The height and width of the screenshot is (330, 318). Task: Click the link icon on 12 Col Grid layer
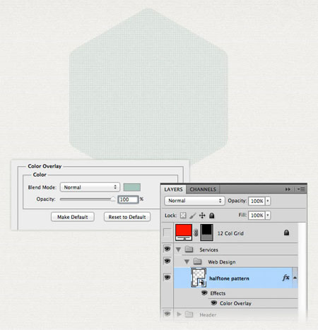(196, 232)
